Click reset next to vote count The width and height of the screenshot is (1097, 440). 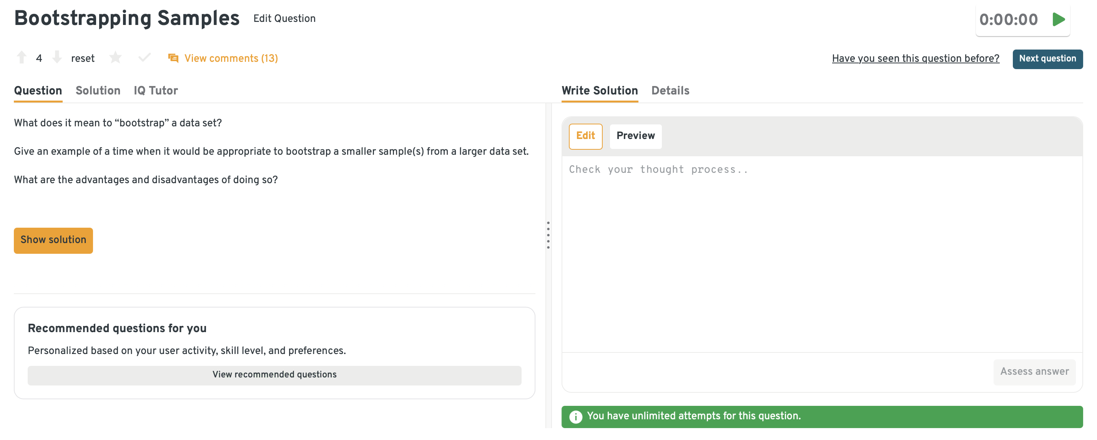83,58
